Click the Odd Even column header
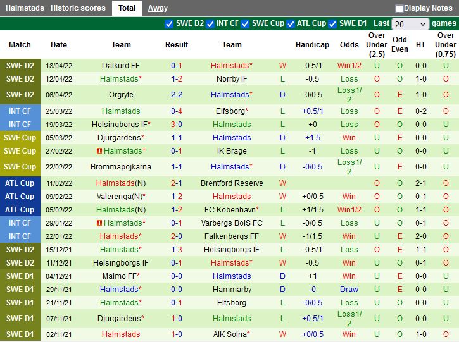459x342 pixels. (x=399, y=44)
